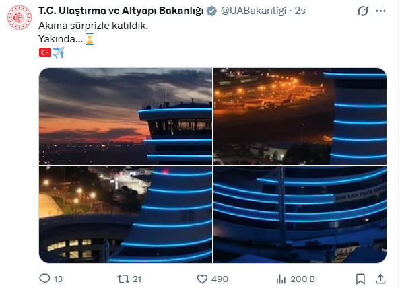Bookmark this tweet

tap(360, 279)
